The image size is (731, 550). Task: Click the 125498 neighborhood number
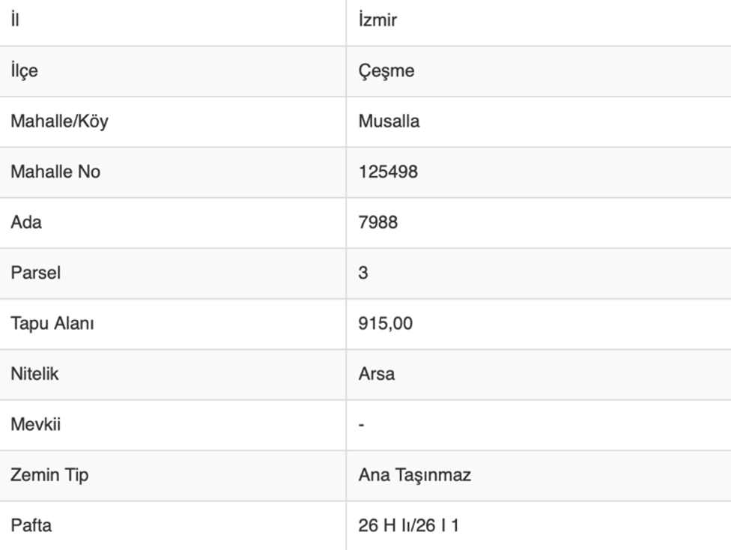pyautogui.click(x=388, y=172)
